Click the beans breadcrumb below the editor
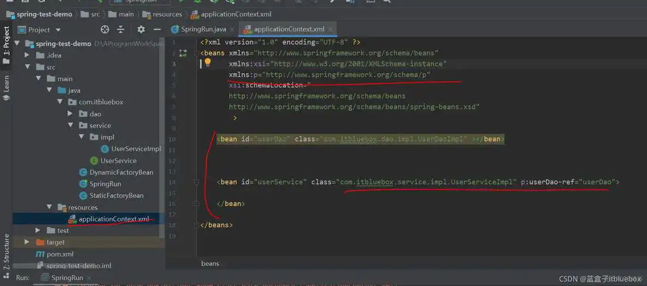 [x=210, y=263]
